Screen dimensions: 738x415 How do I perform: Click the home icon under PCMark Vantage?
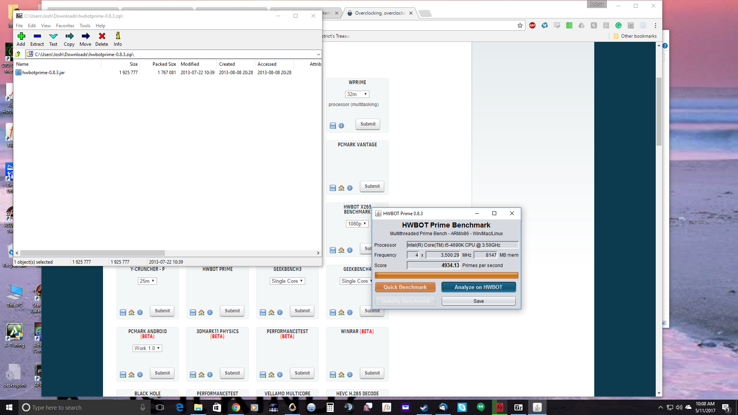click(x=341, y=188)
